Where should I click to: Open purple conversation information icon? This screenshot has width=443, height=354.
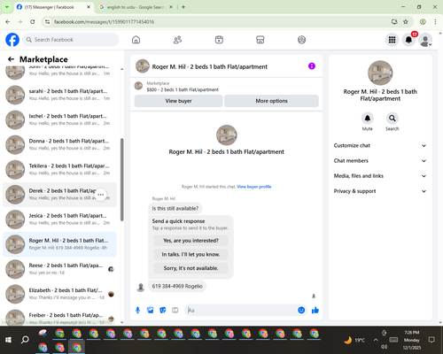(312, 66)
